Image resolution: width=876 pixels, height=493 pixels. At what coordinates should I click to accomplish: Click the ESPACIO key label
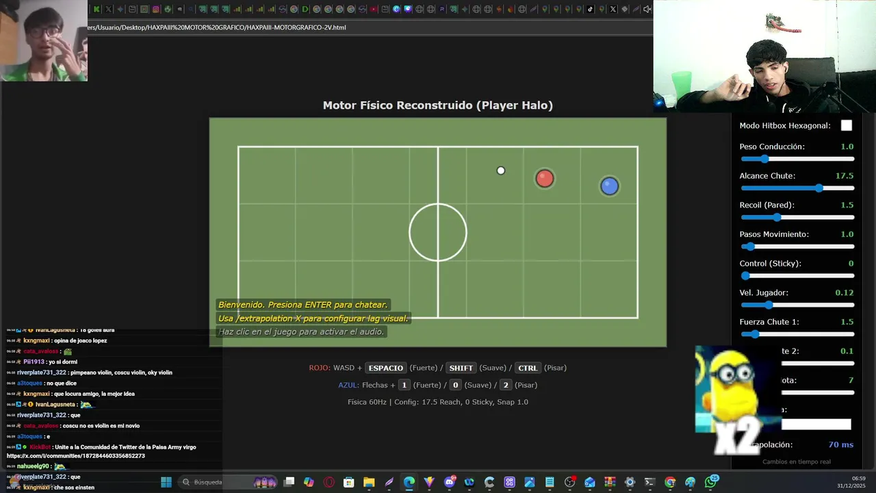point(386,368)
